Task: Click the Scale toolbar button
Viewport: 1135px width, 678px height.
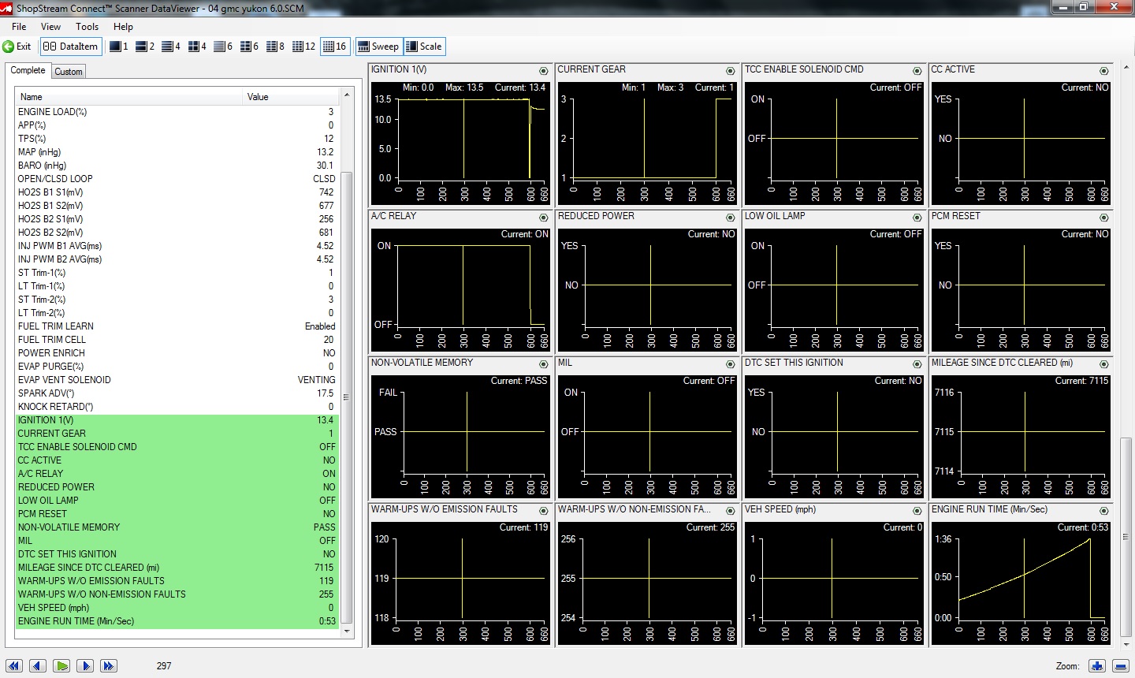Action: click(x=424, y=47)
